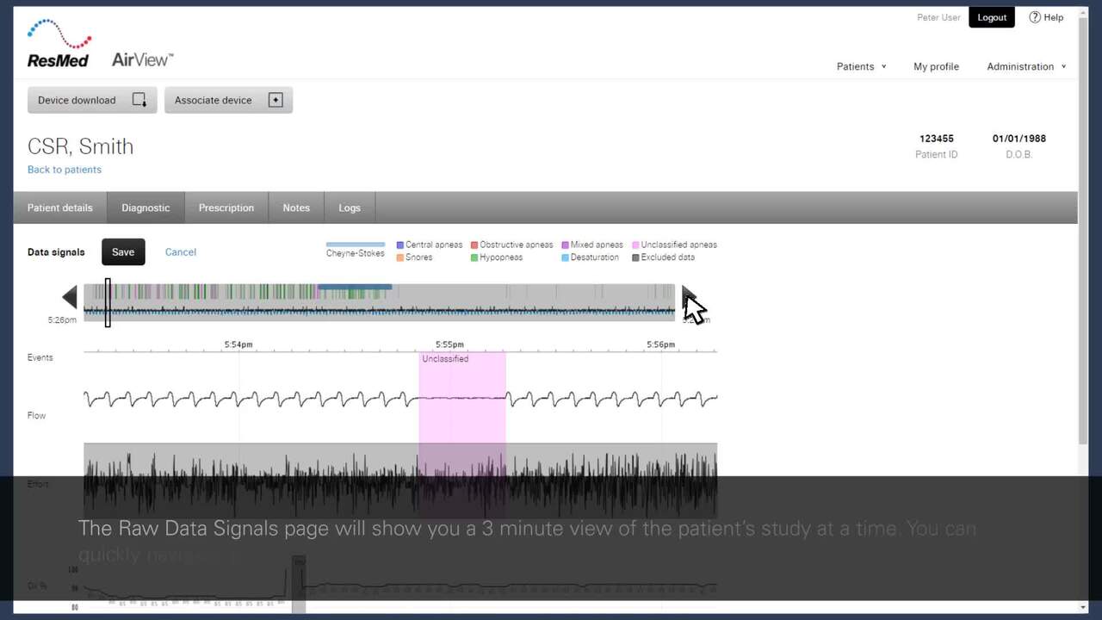Click the Hypopneas green legend swatch

[474, 257]
